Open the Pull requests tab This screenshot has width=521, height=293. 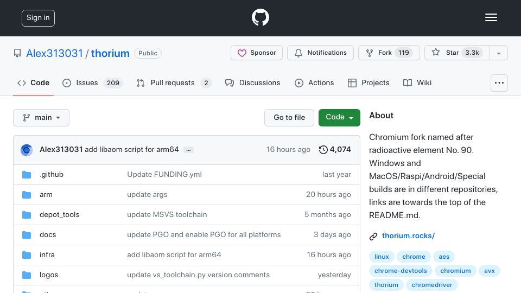pos(174,82)
